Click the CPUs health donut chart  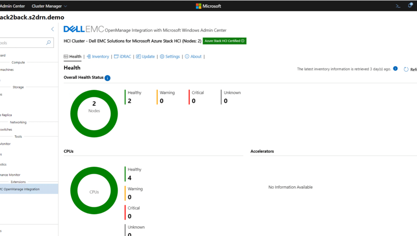point(94,190)
